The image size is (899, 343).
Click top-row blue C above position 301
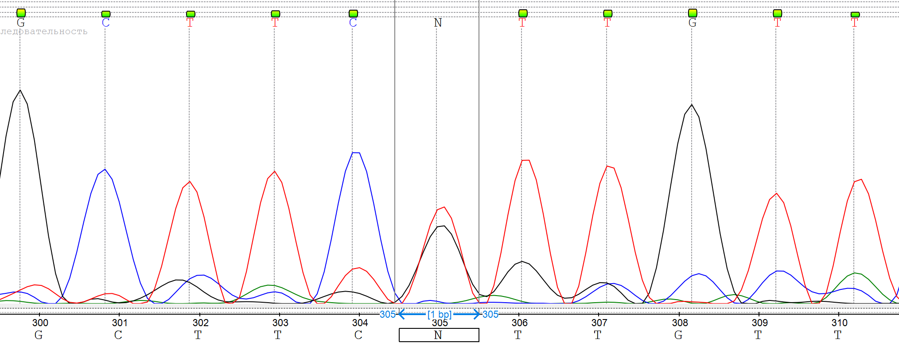105,23
